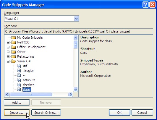Collapse the Visual C# tree node

pos(8,61)
